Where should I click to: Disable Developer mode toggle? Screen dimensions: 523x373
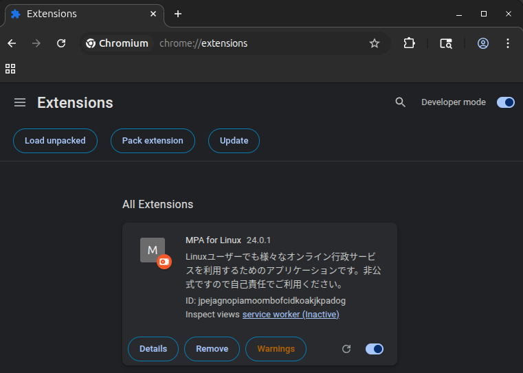[x=506, y=102]
